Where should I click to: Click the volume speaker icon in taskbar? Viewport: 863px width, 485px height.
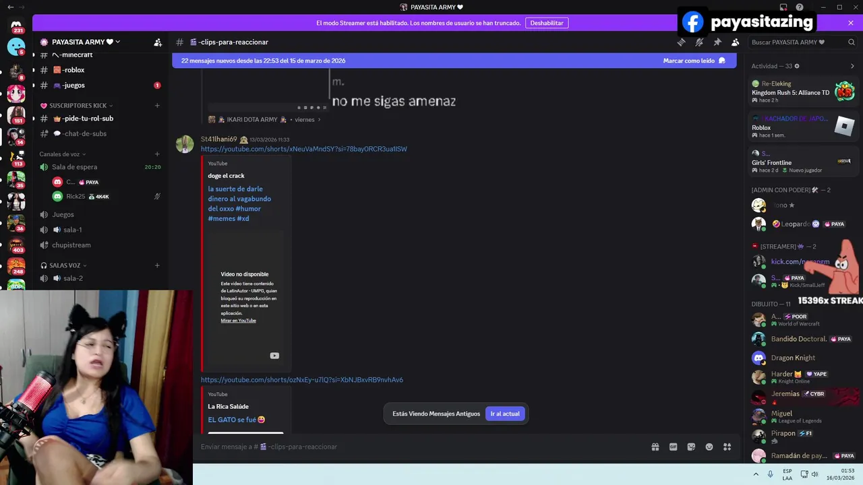tap(814, 474)
